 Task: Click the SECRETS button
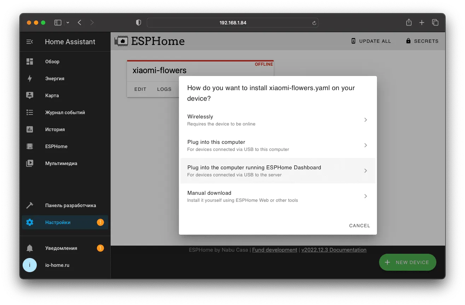(422, 41)
